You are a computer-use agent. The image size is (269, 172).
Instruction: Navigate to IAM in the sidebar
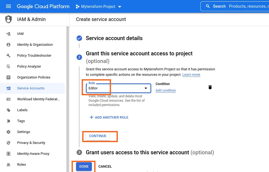coord(9,34)
